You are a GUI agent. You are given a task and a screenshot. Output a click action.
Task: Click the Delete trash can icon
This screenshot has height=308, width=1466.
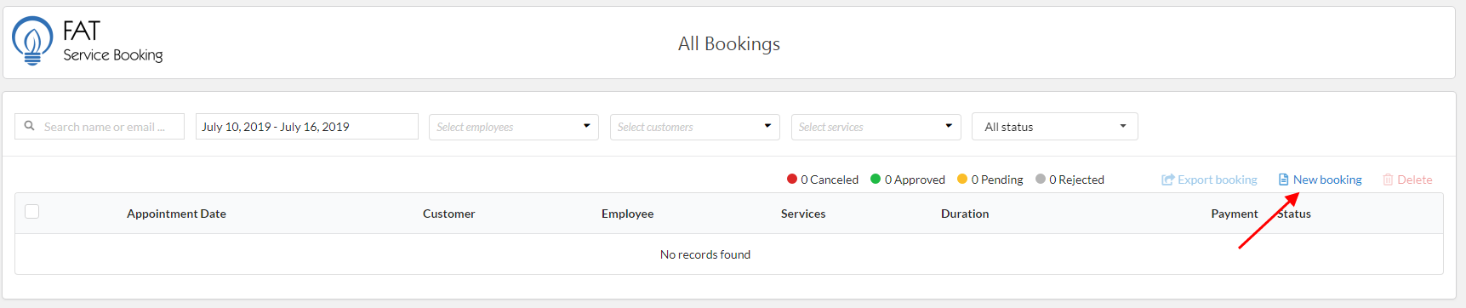coord(1388,180)
